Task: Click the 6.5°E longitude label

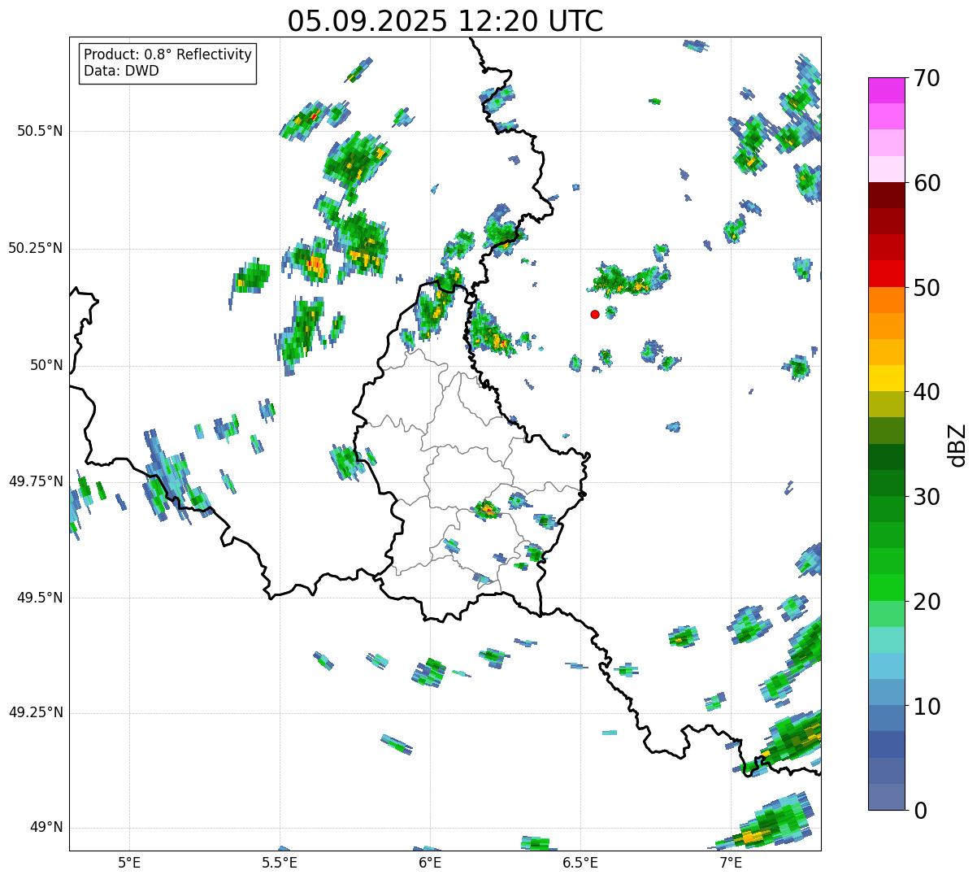Action: [x=580, y=863]
